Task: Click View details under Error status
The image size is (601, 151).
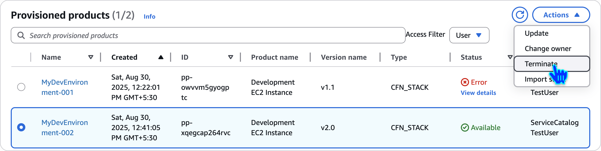Action: point(478,93)
